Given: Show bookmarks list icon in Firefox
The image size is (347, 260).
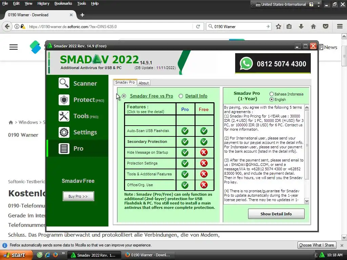Looking at the screenshot, I should 289,26.
